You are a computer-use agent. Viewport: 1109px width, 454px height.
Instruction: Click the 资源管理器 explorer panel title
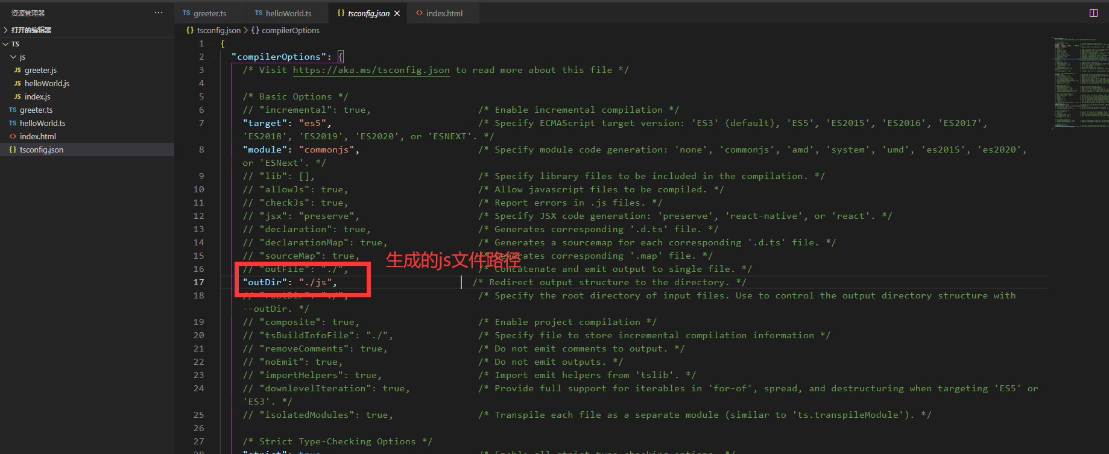click(28, 13)
